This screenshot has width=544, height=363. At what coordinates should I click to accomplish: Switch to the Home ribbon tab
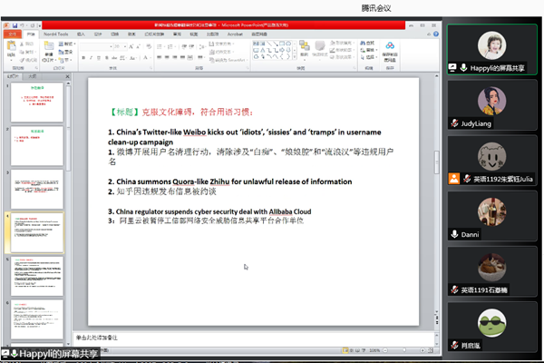[31, 34]
